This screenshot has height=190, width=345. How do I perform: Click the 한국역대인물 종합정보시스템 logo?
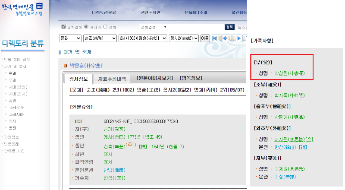(22, 9)
